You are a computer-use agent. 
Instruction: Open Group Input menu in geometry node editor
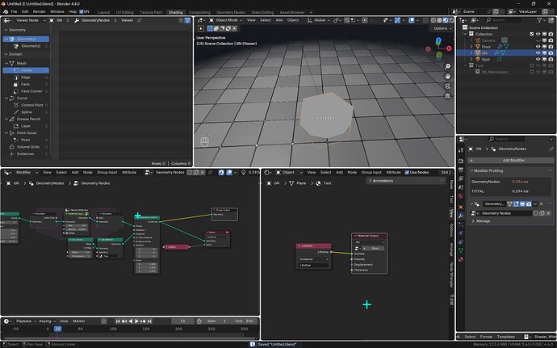point(107,173)
